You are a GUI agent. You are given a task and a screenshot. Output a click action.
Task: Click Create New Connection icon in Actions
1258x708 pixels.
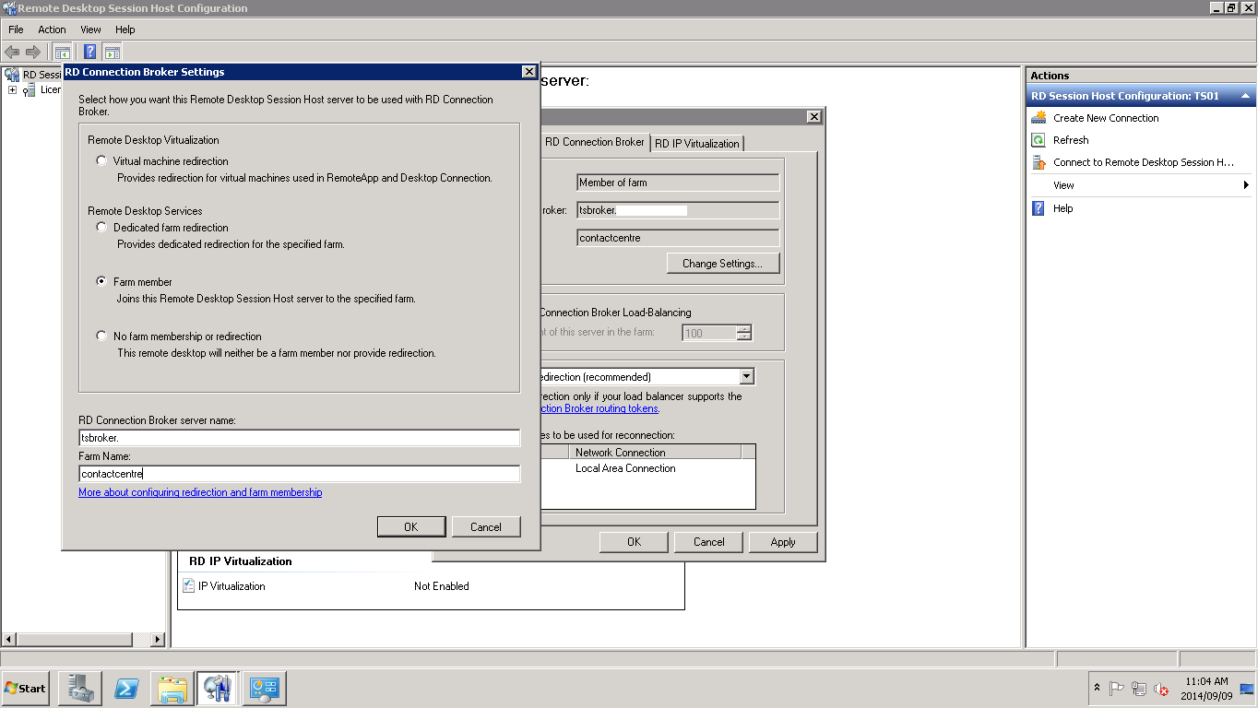coord(1038,118)
